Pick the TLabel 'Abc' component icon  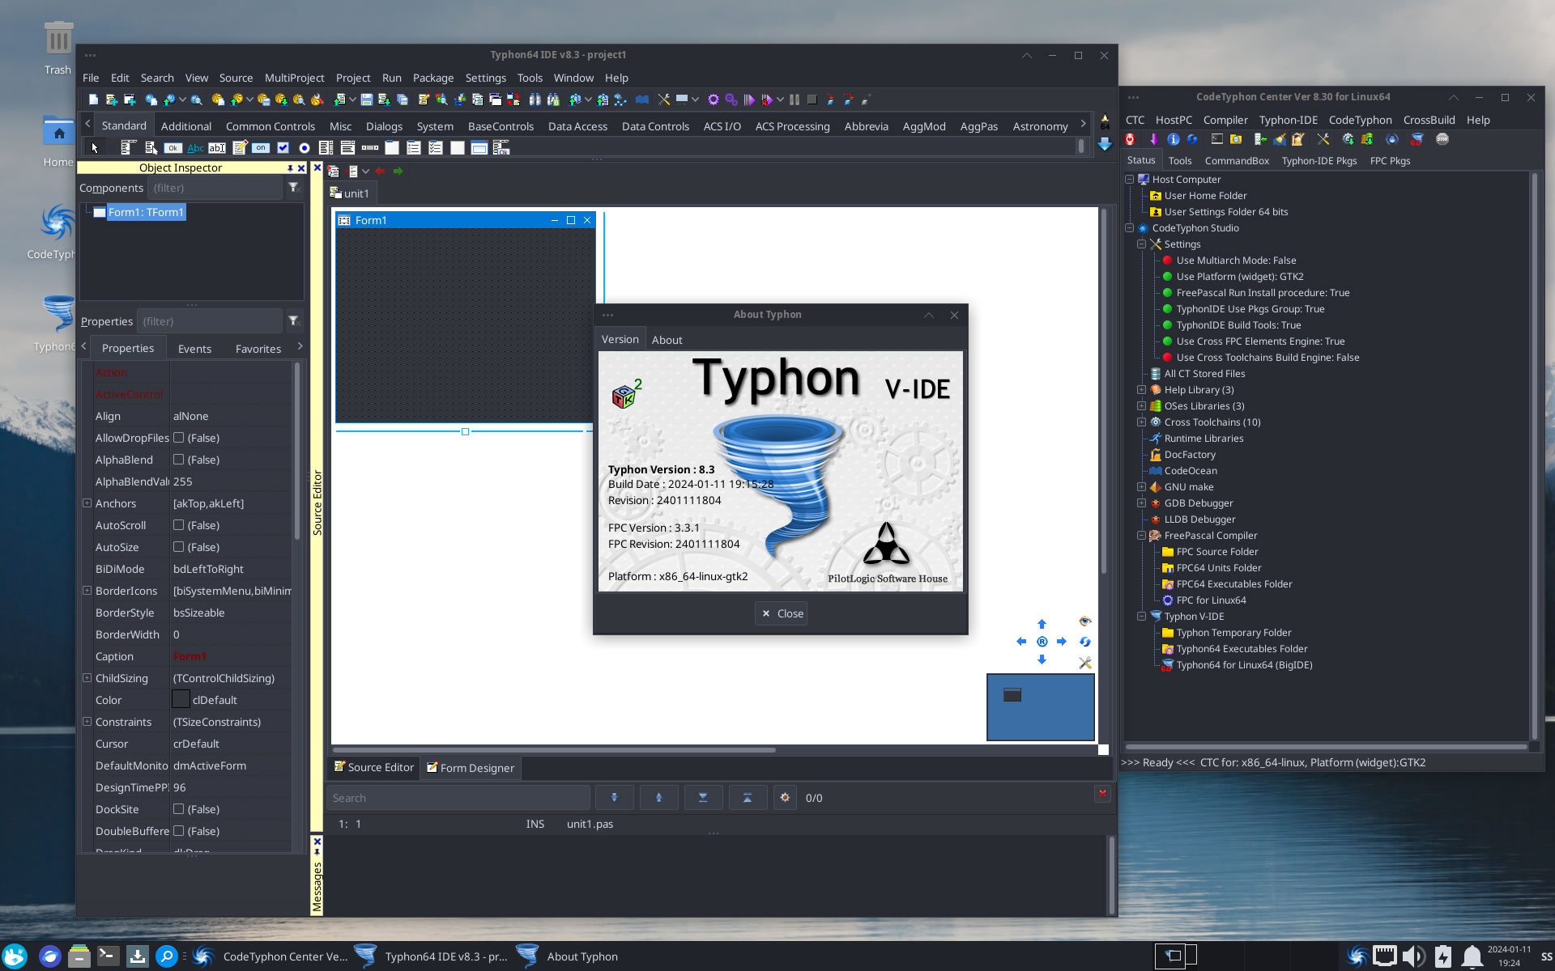click(195, 147)
